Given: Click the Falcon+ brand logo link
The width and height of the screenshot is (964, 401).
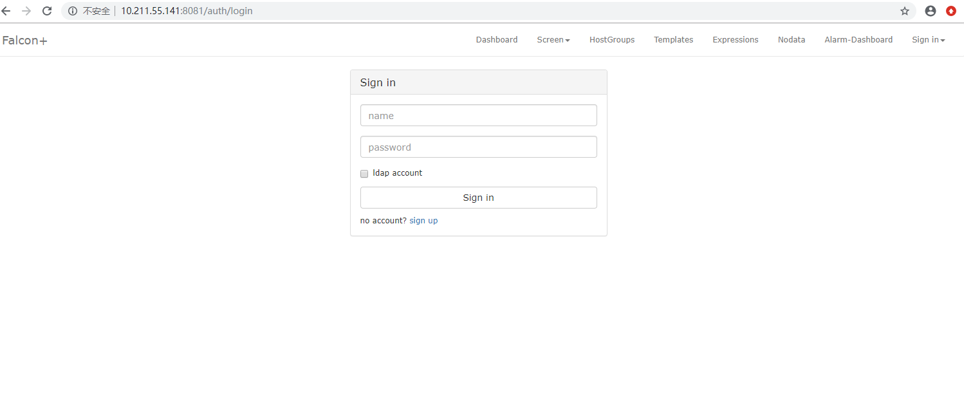Looking at the screenshot, I should point(24,41).
